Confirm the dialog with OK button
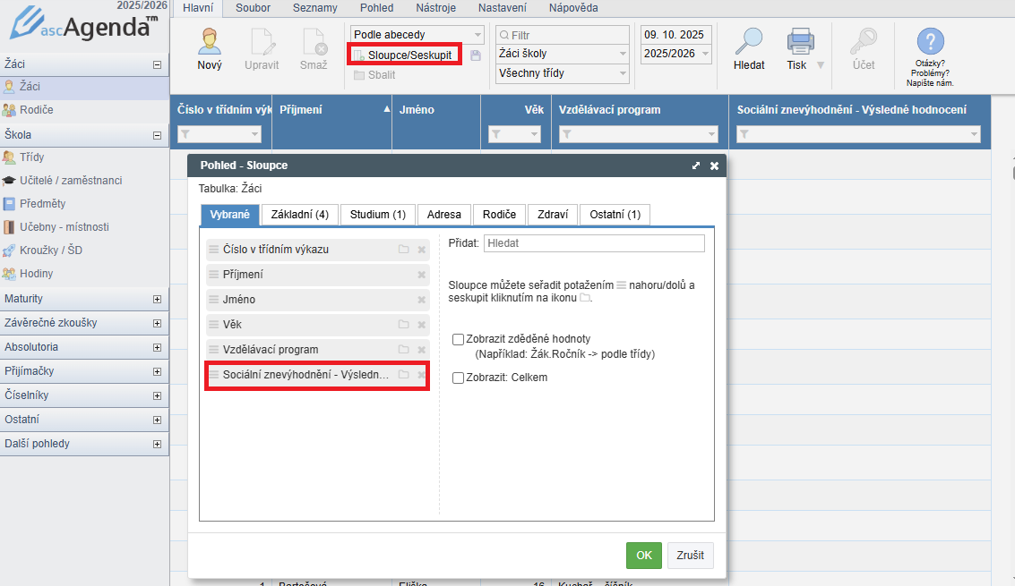The height and width of the screenshot is (586, 1015). coord(643,555)
